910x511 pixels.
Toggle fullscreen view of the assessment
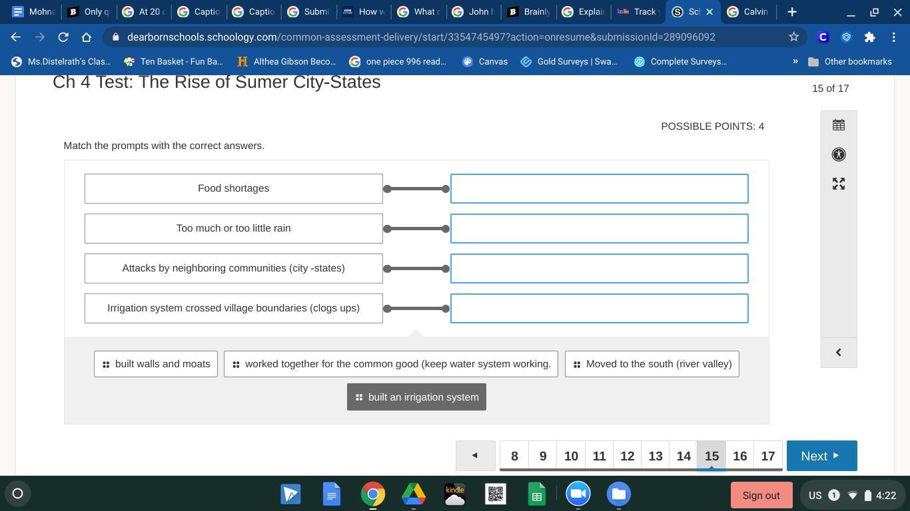point(839,184)
